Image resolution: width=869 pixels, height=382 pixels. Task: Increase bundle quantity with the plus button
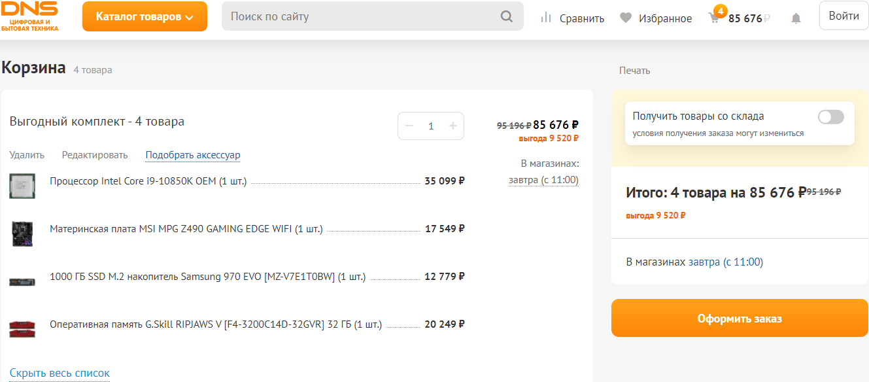coord(452,126)
